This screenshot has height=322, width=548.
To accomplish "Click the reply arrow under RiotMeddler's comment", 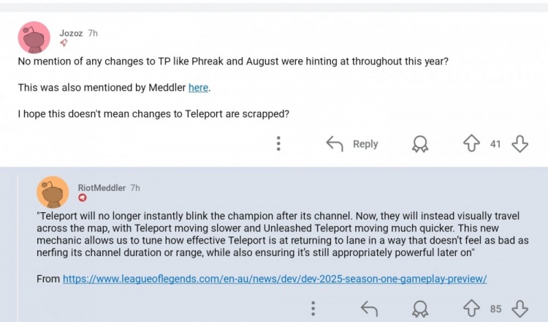I will 369,309.
